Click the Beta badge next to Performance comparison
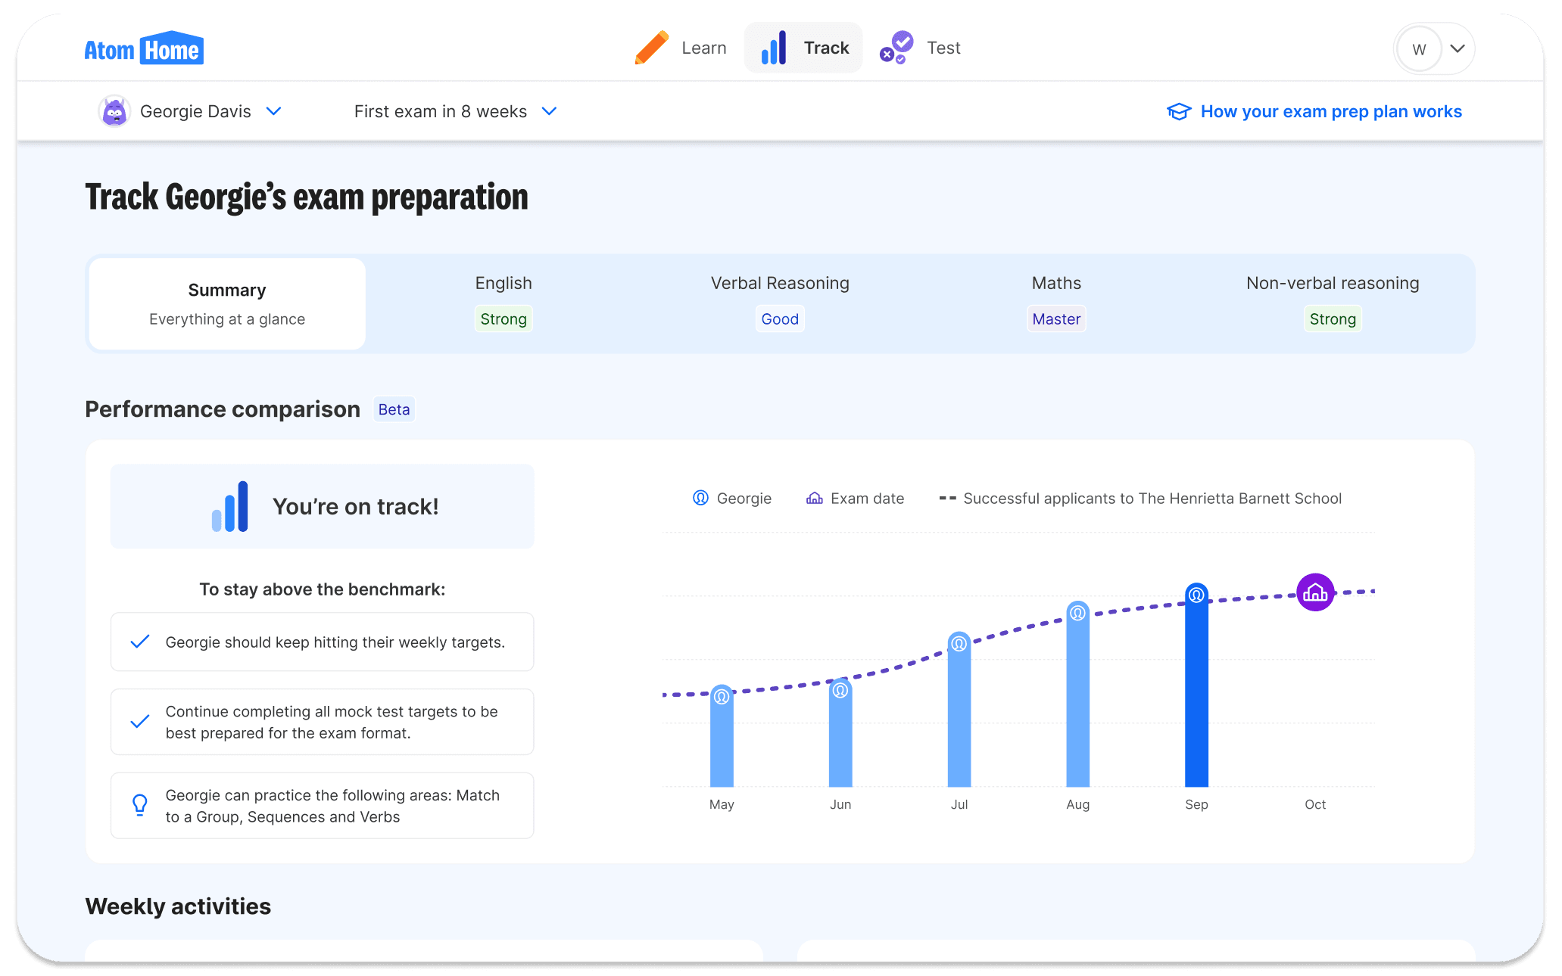 (394, 409)
